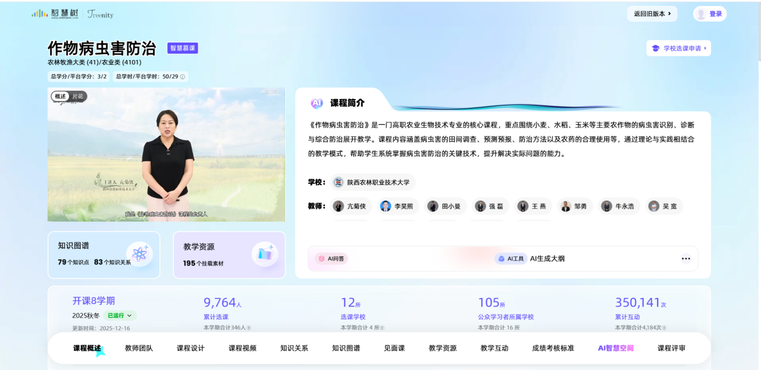
Task: Open the 知识图谱 atom icon
Action: [x=139, y=254]
